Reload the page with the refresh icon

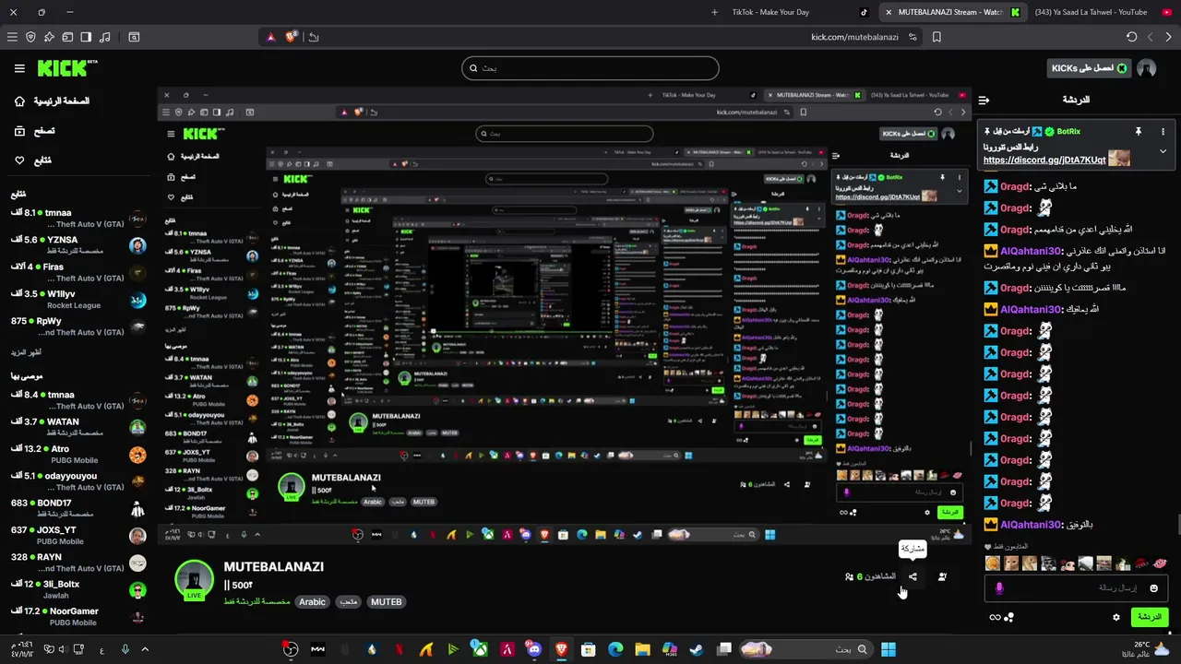(x=1132, y=37)
